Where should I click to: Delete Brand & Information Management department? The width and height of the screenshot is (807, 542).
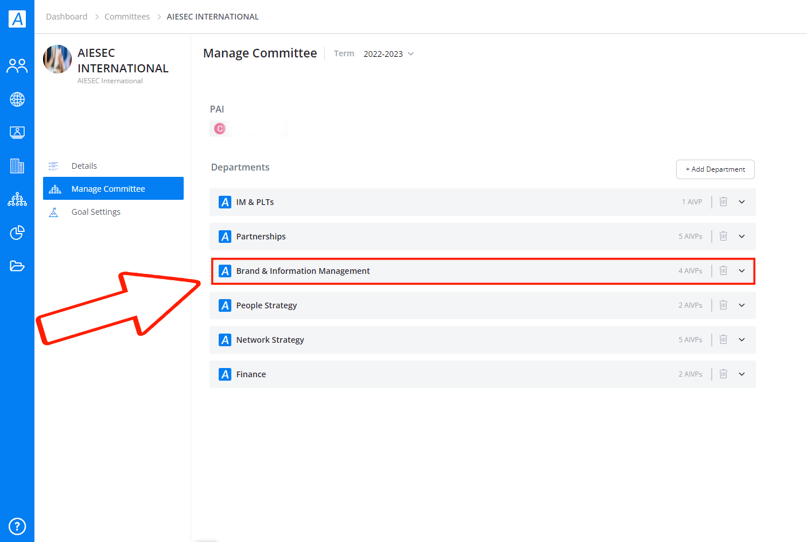pyautogui.click(x=723, y=270)
